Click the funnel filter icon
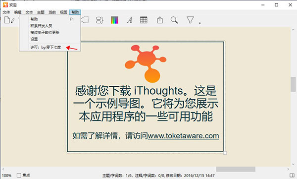 pyautogui.click(x=190, y=20)
